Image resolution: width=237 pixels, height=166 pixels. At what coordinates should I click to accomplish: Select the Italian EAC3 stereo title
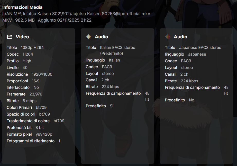click(x=117, y=48)
